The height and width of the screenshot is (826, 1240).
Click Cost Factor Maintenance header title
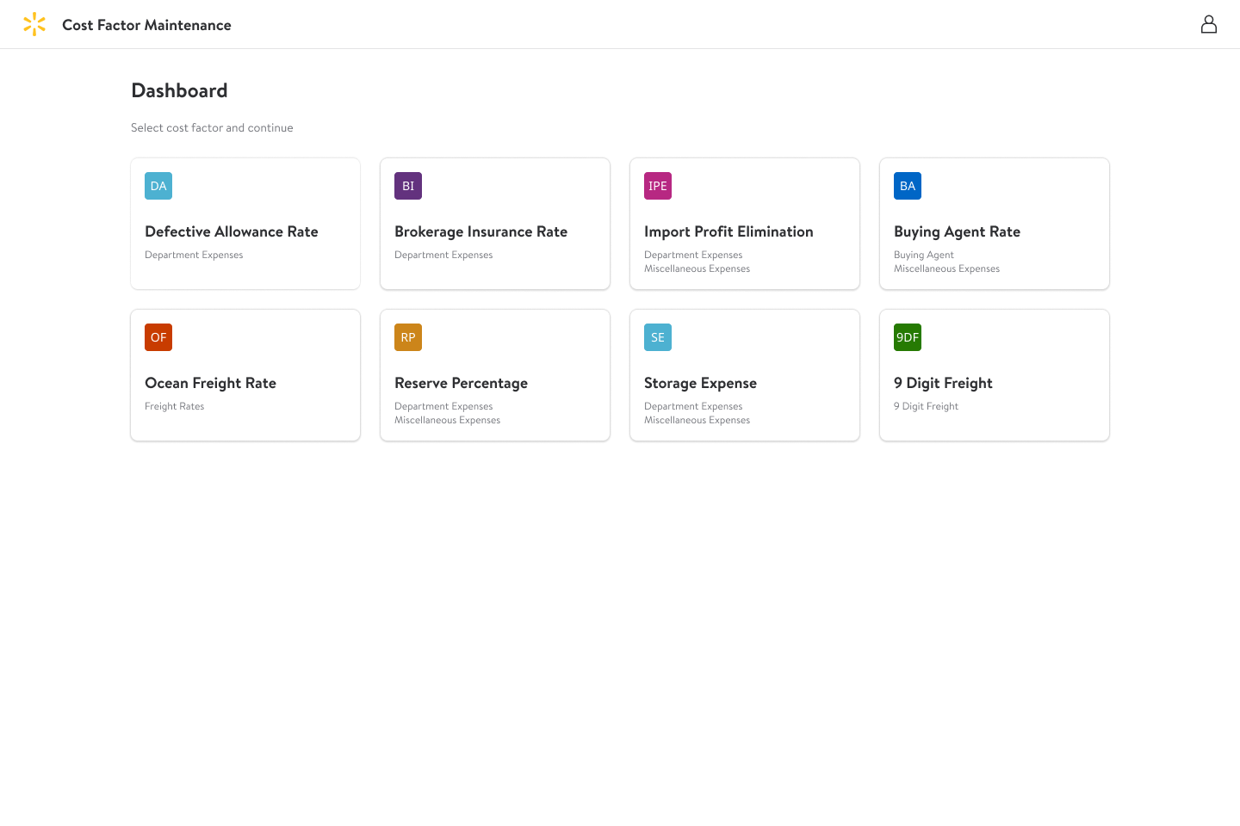click(146, 25)
